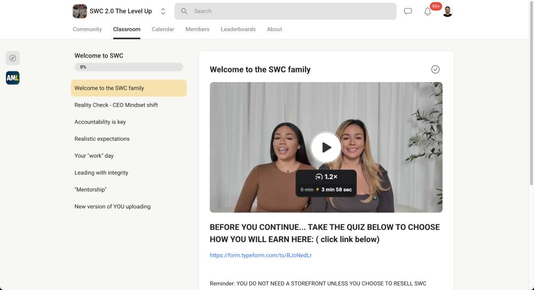Open 'Leading with integrity' lesson
The image size is (534, 290).
pos(129,173)
